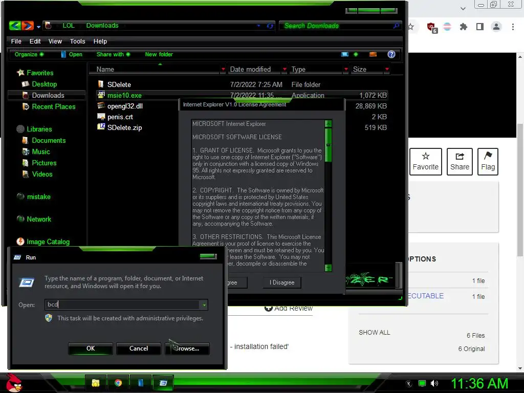The image size is (524, 393).
Task: Change view with the view icon
Action: tap(345, 54)
